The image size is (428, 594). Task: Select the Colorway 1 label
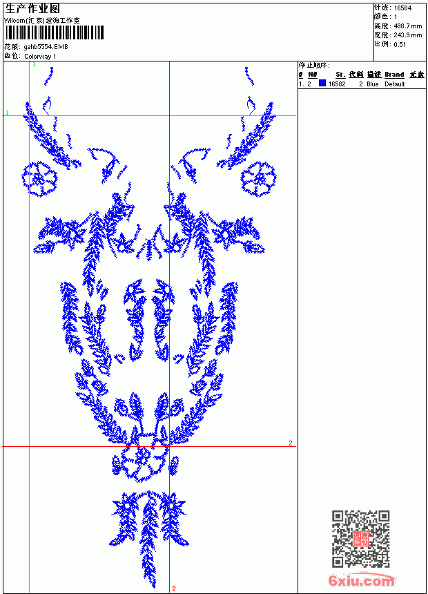click(x=40, y=57)
